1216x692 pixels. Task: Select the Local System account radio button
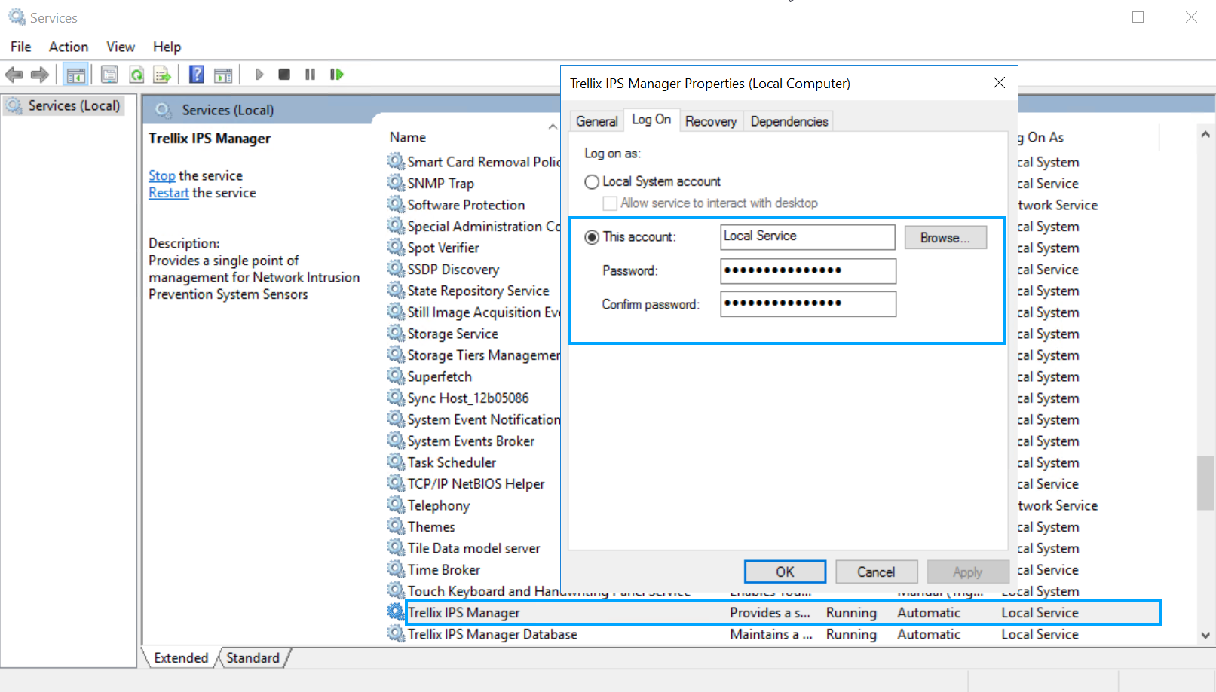592,182
